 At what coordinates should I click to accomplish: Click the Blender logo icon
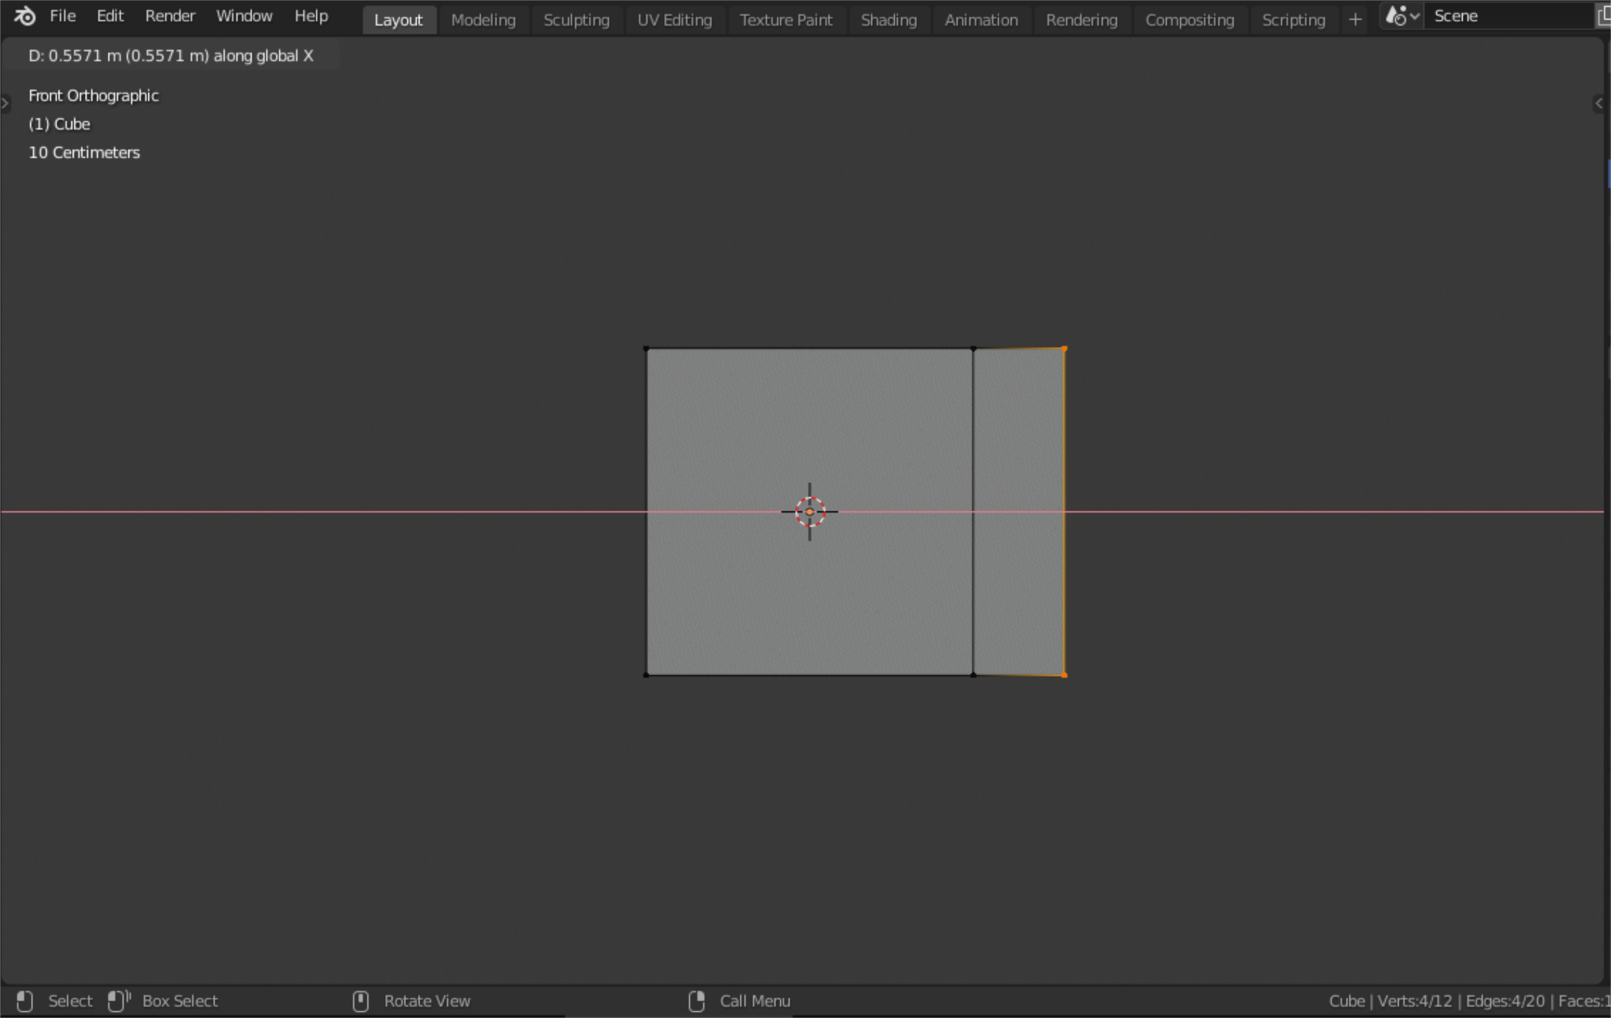point(25,16)
